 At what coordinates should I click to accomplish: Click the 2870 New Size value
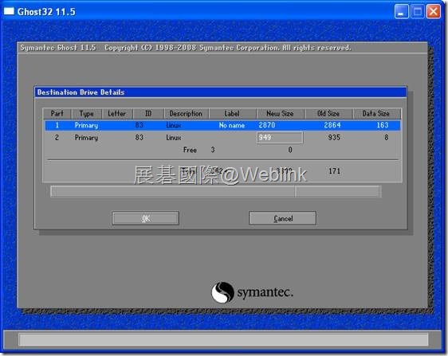pos(267,125)
